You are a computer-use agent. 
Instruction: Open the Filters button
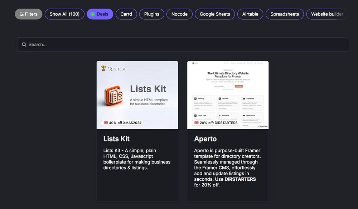click(x=29, y=14)
